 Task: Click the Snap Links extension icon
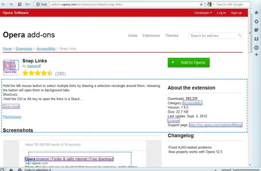click(x=11, y=67)
